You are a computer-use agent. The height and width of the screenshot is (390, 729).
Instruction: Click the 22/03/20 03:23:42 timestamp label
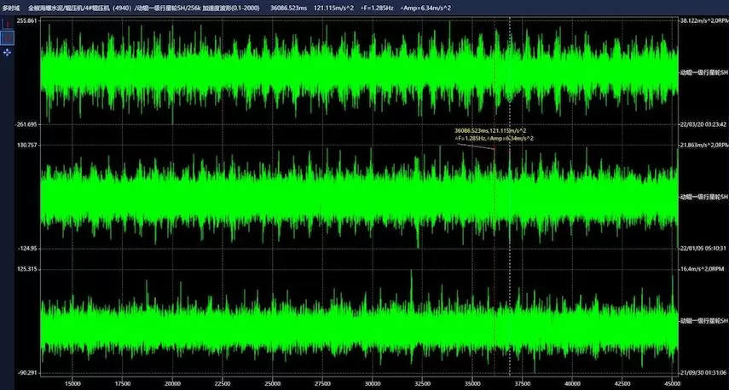point(702,123)
